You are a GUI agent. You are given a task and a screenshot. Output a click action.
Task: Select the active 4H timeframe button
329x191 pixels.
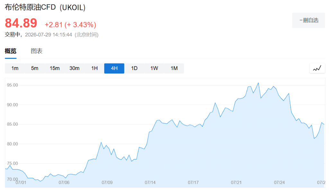[x=114, y=68]
